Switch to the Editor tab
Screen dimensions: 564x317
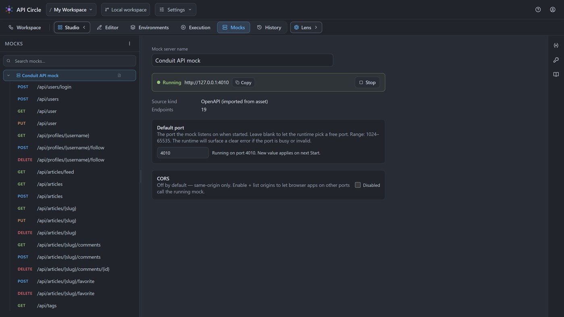(x=108, y=27)
